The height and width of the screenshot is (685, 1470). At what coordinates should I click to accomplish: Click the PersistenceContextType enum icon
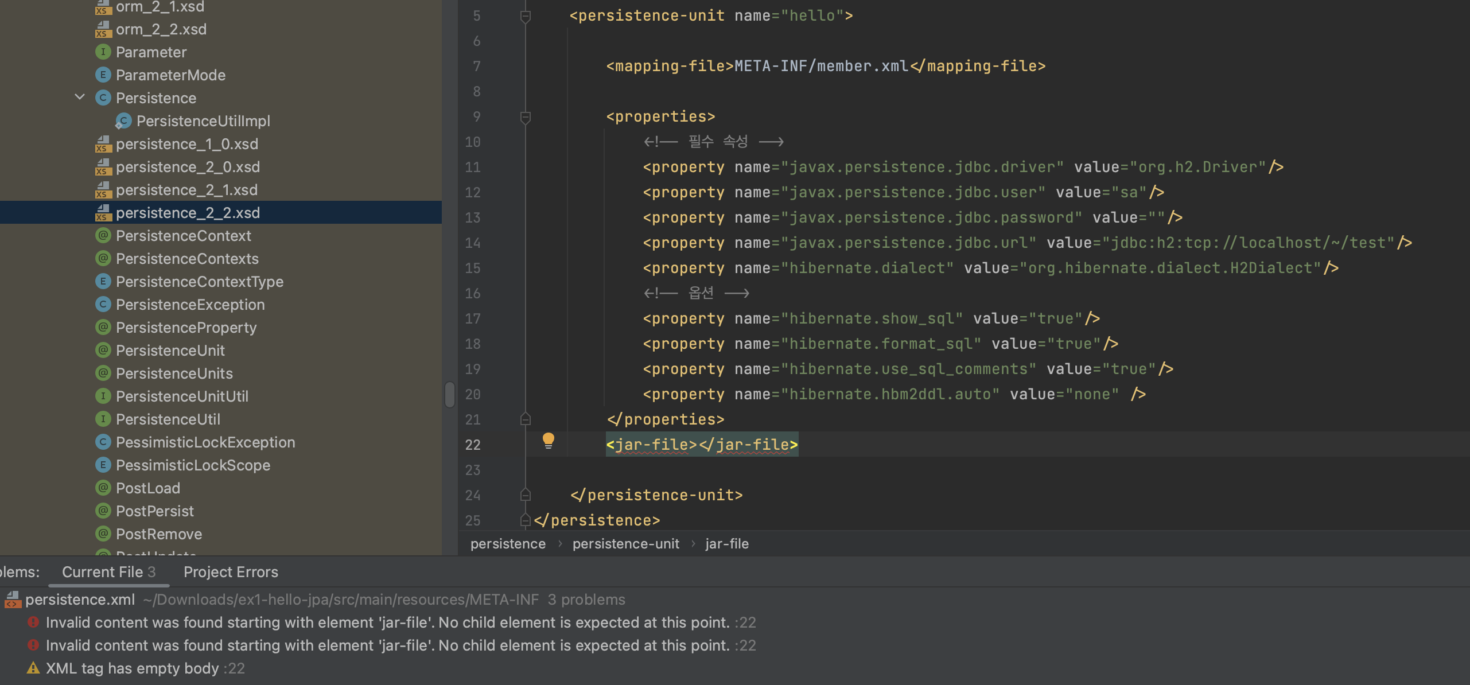[x=103, y=281]
